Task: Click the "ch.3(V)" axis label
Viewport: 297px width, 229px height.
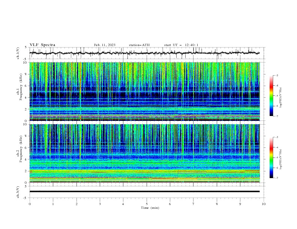Action: pos(18,192)
